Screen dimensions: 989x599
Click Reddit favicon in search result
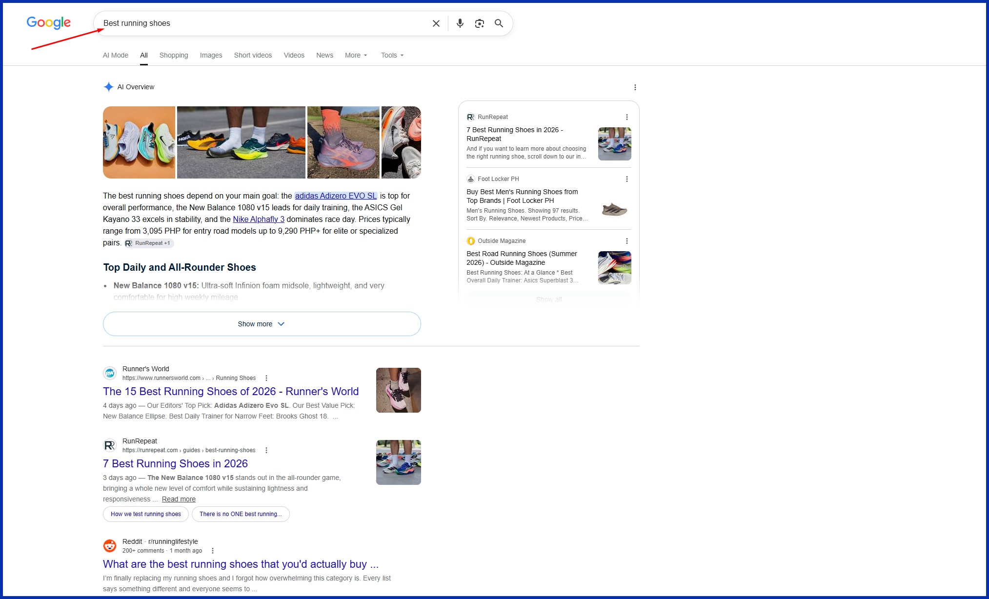[110, 546]
